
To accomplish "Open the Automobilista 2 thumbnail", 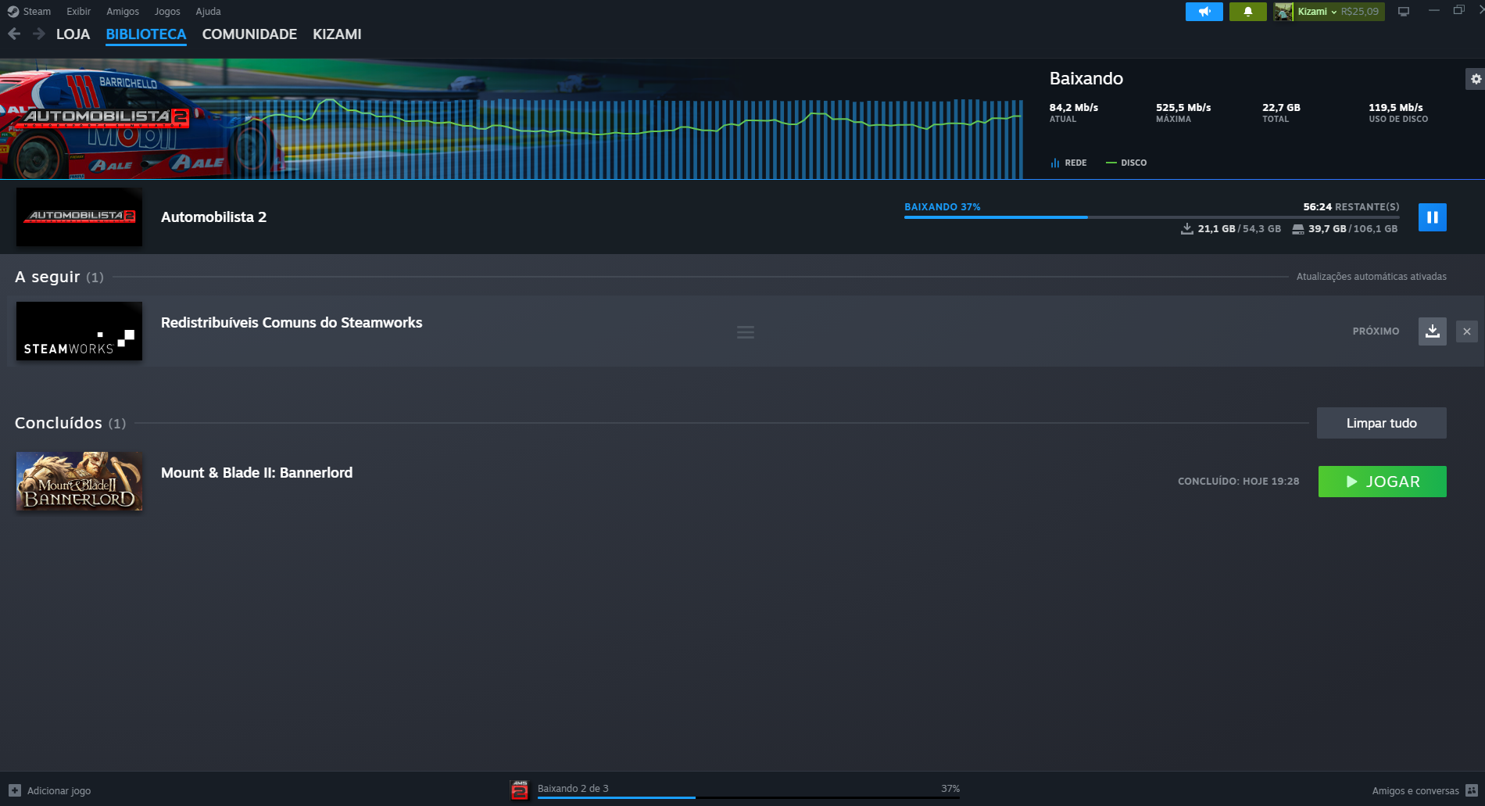I will (x=79, y=217).
